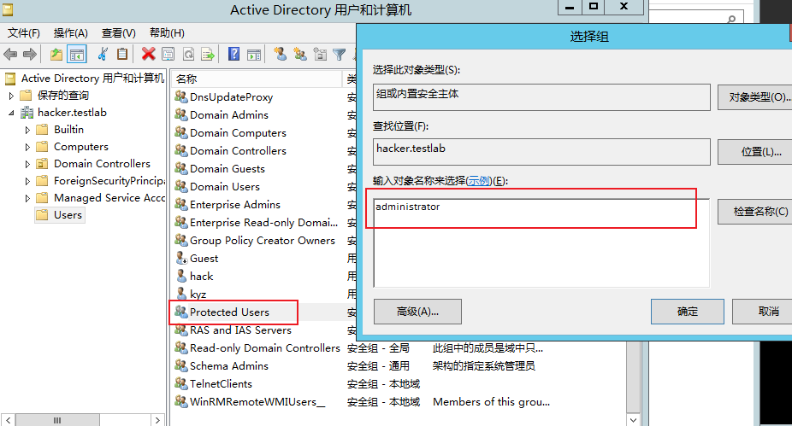
Task: Click the Forward arrow in the toolbar
Action: point(30,54)
